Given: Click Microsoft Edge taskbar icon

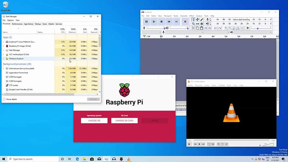Looking at the screenshot, I should click(x=77, y=159).
